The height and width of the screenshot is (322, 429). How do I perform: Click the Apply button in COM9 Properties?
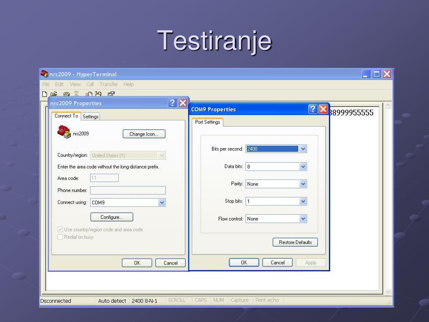tap(311, 262)
